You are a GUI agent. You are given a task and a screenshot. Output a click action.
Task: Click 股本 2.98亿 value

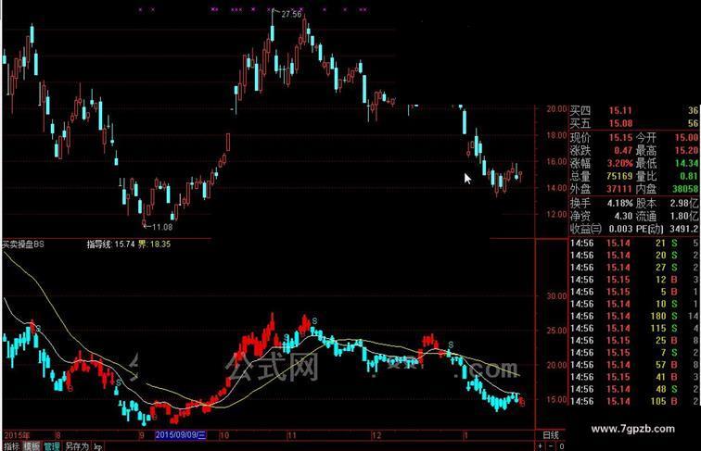click(684, 204)
